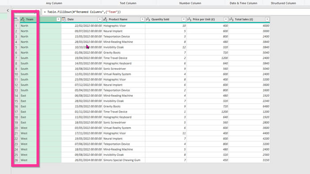Click the Number Column ribbon group label
Screen dimensions: 310x174
190,3
